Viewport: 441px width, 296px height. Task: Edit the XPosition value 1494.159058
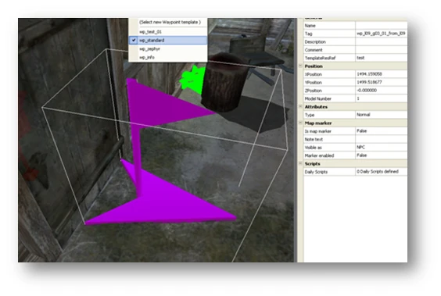[x=381, y=74]
